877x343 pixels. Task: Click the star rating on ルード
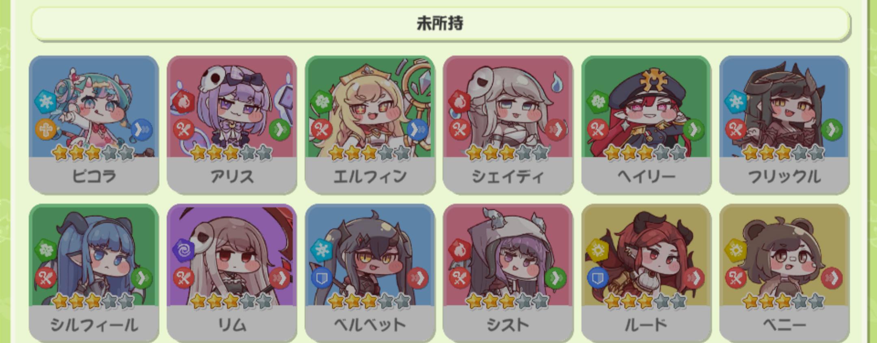tap(646, 302)
